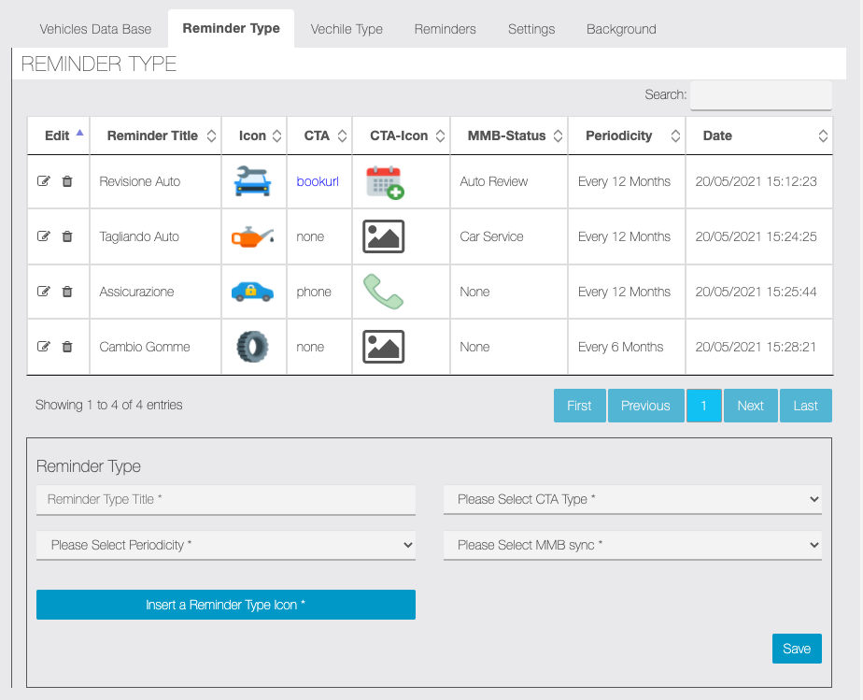
Task: Edit the Assicurazione reminder
Action: 44,292
